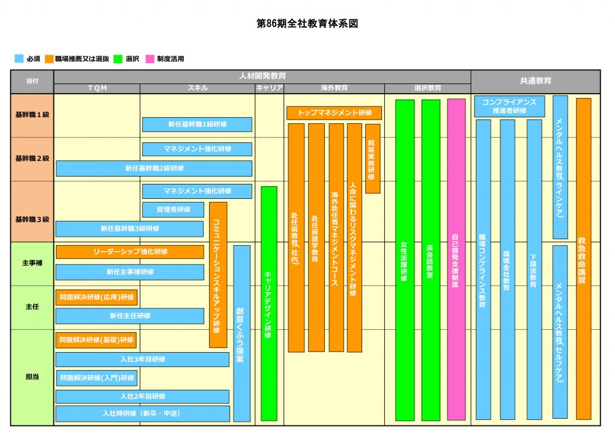Click the トップマネジメント研修 box
Image resolution: width=615 pixels, height=435 pixels.
[x=334, y=113]
